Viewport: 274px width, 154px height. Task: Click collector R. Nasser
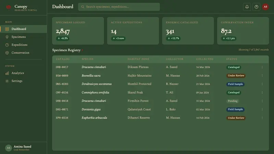[172, 84]
